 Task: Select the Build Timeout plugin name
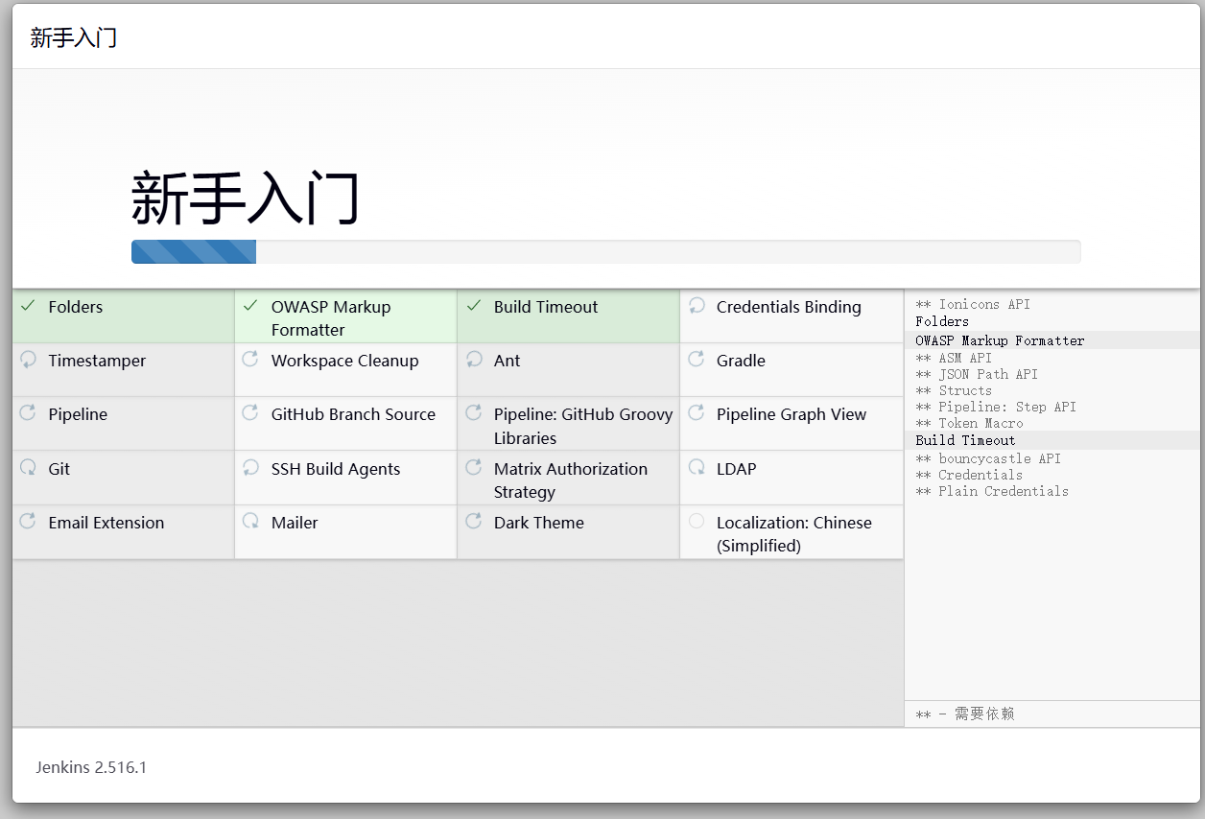coord(546,307)
